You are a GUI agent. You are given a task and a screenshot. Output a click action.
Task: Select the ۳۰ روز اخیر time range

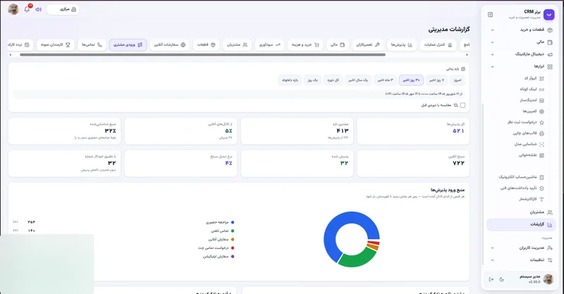click(411, 80)
